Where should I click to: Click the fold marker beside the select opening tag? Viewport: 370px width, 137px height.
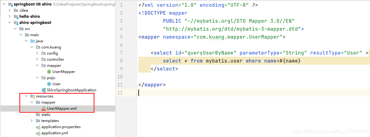[x=136, y=53]
